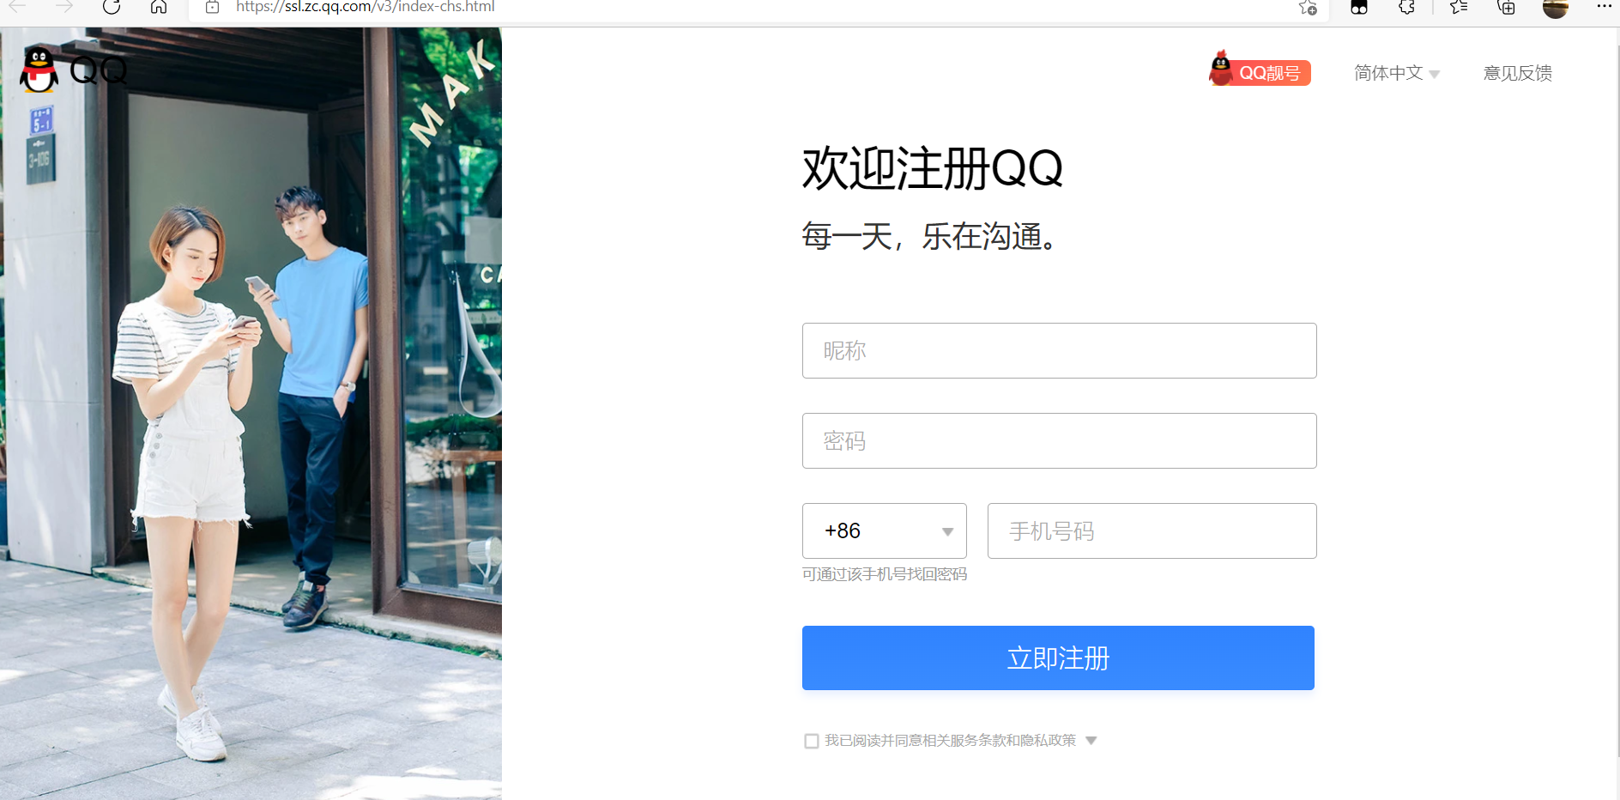Expand the service terms and privacy policy arrow
This screenshot has height=800, width=1620.
click(x=1091, y=741)
